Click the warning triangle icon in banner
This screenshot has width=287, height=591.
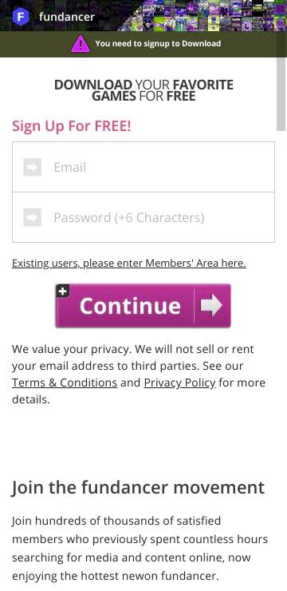point(80,44)
